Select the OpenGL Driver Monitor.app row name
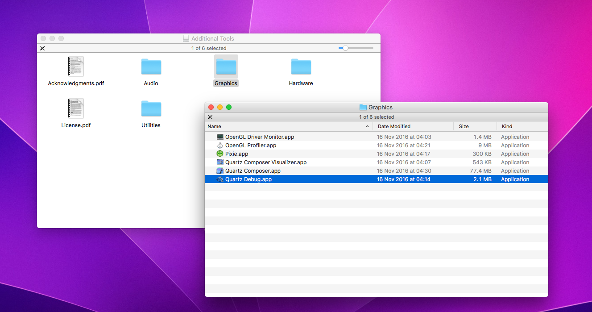 pos(260,137)
